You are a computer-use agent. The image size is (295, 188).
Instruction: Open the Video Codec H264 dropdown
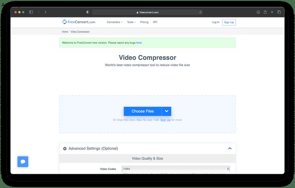click(176, 169)
